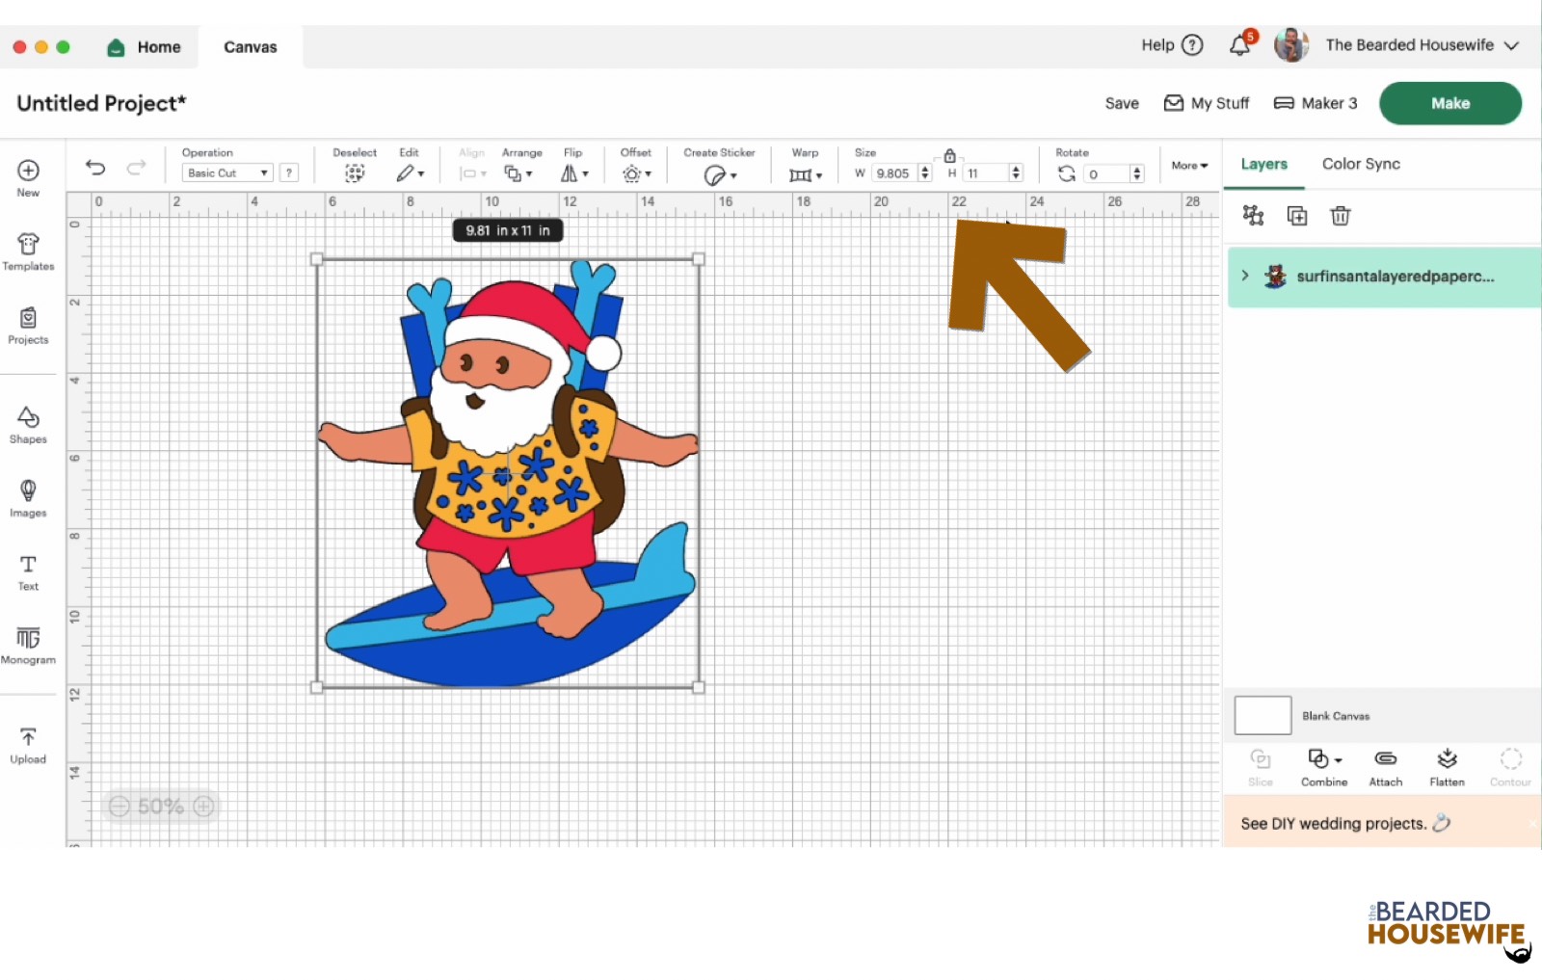Open the Warp dropdown
This screenshot has height=980, width=1542.
pyautogui.click(x=805, y=174)
